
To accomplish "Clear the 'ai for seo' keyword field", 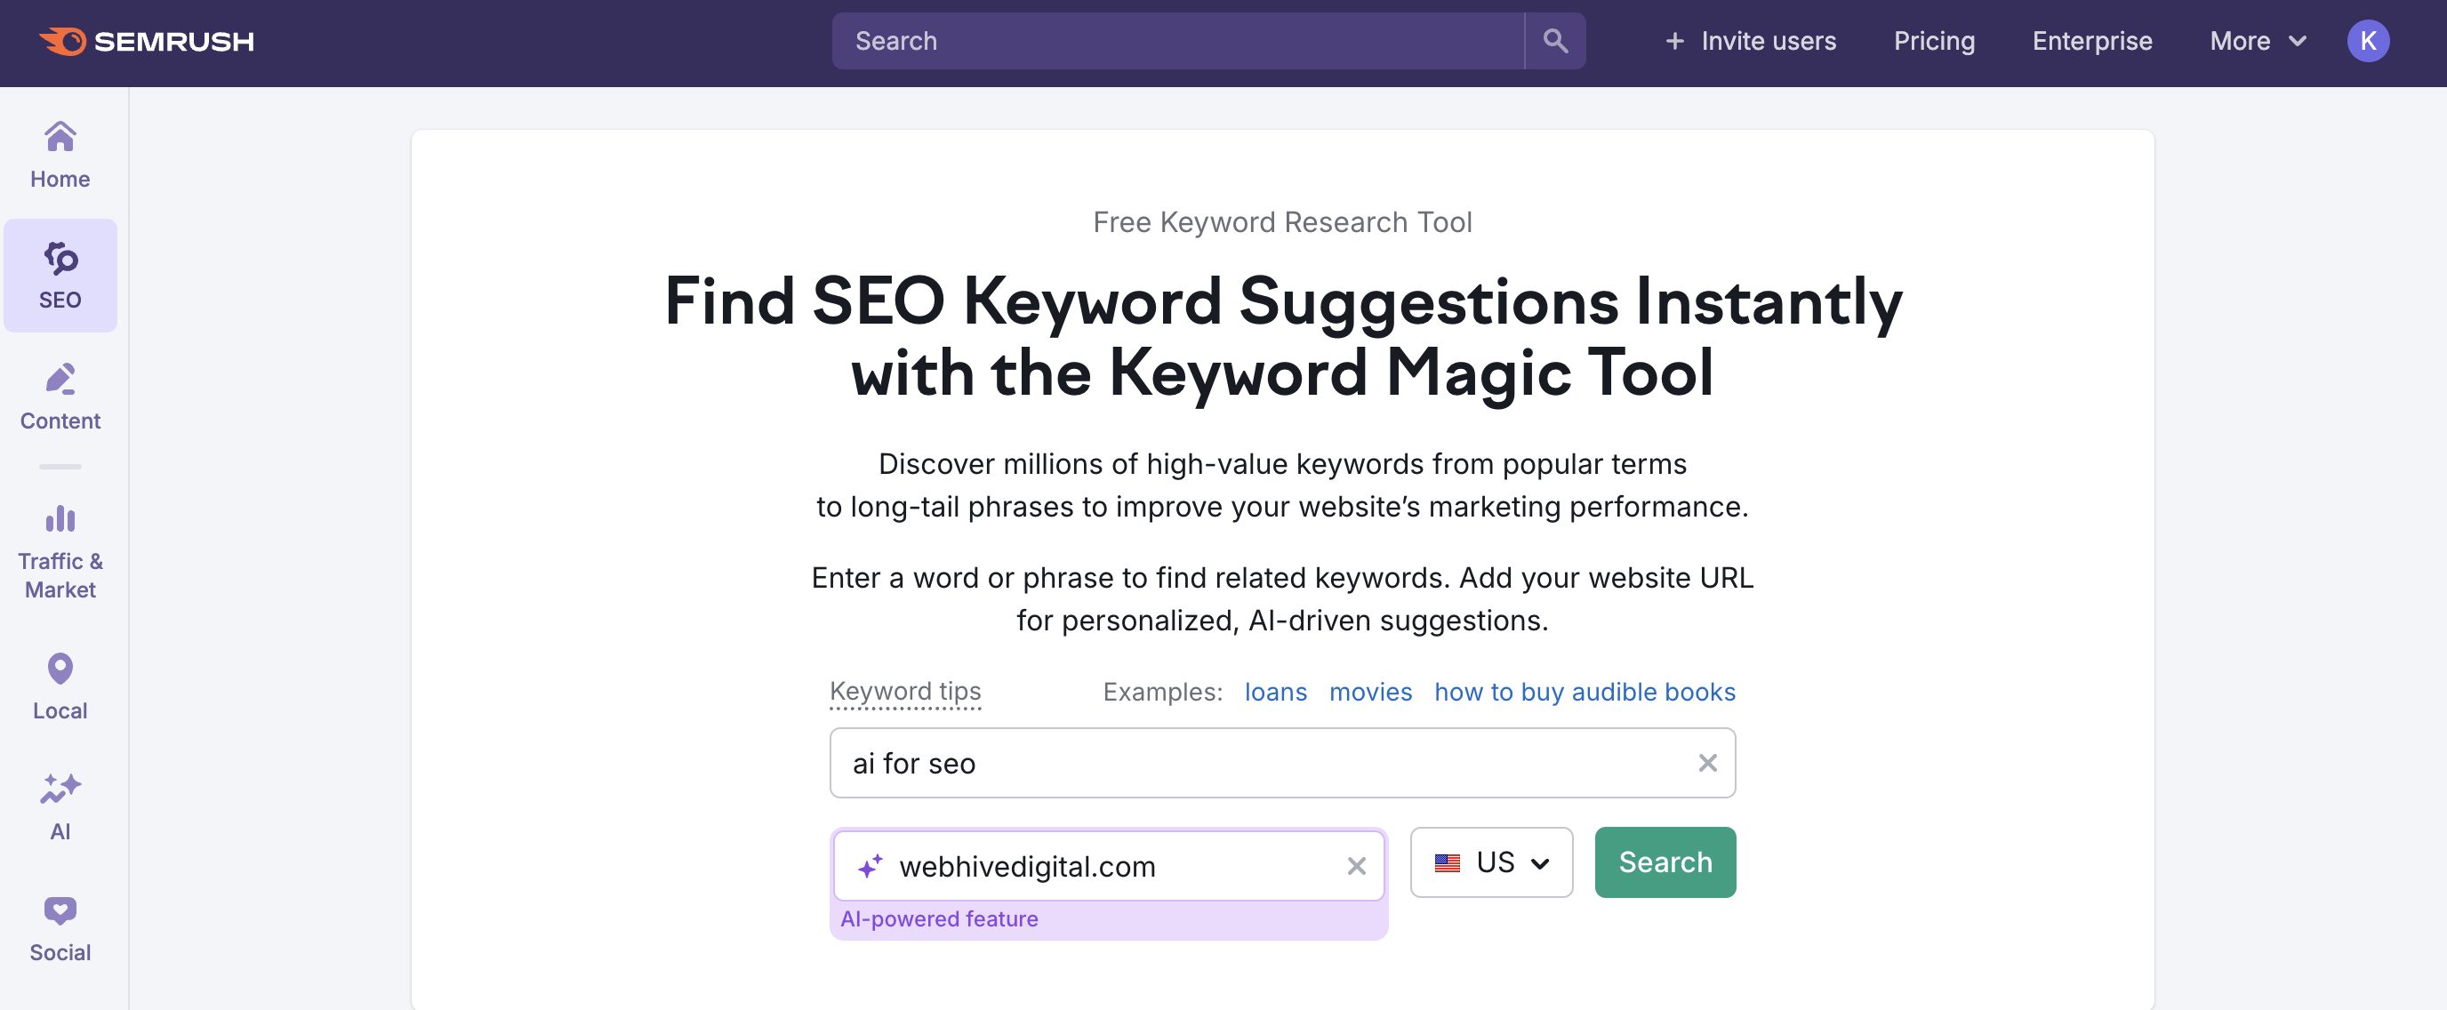I will [1707, 763].
